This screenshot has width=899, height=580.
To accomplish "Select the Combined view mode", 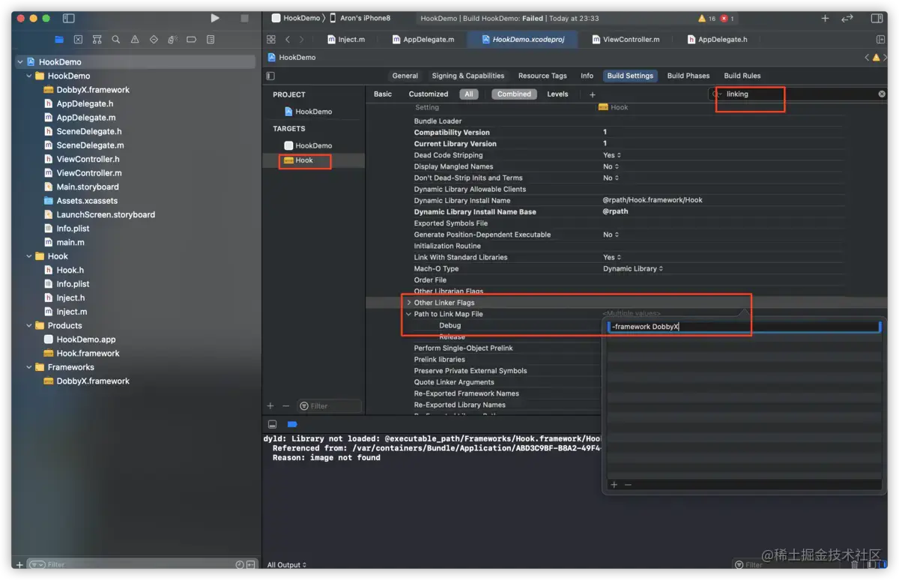I will (x=514, y=94).
